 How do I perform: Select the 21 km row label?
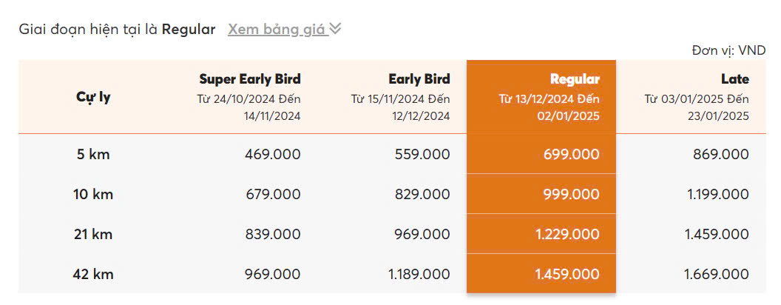tap(93, 235)
